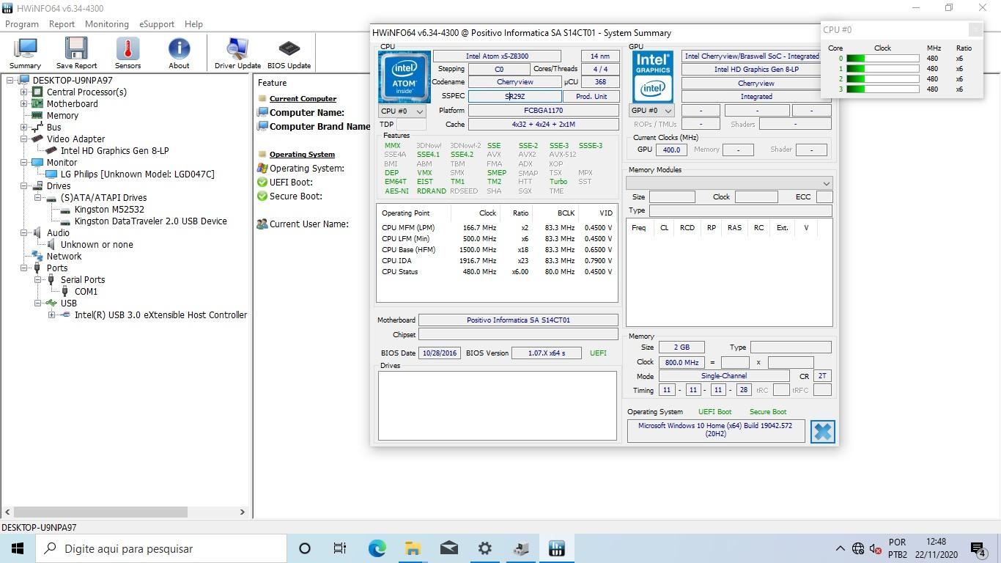Close the CPU #0 clock window

[x=975, y=29]
